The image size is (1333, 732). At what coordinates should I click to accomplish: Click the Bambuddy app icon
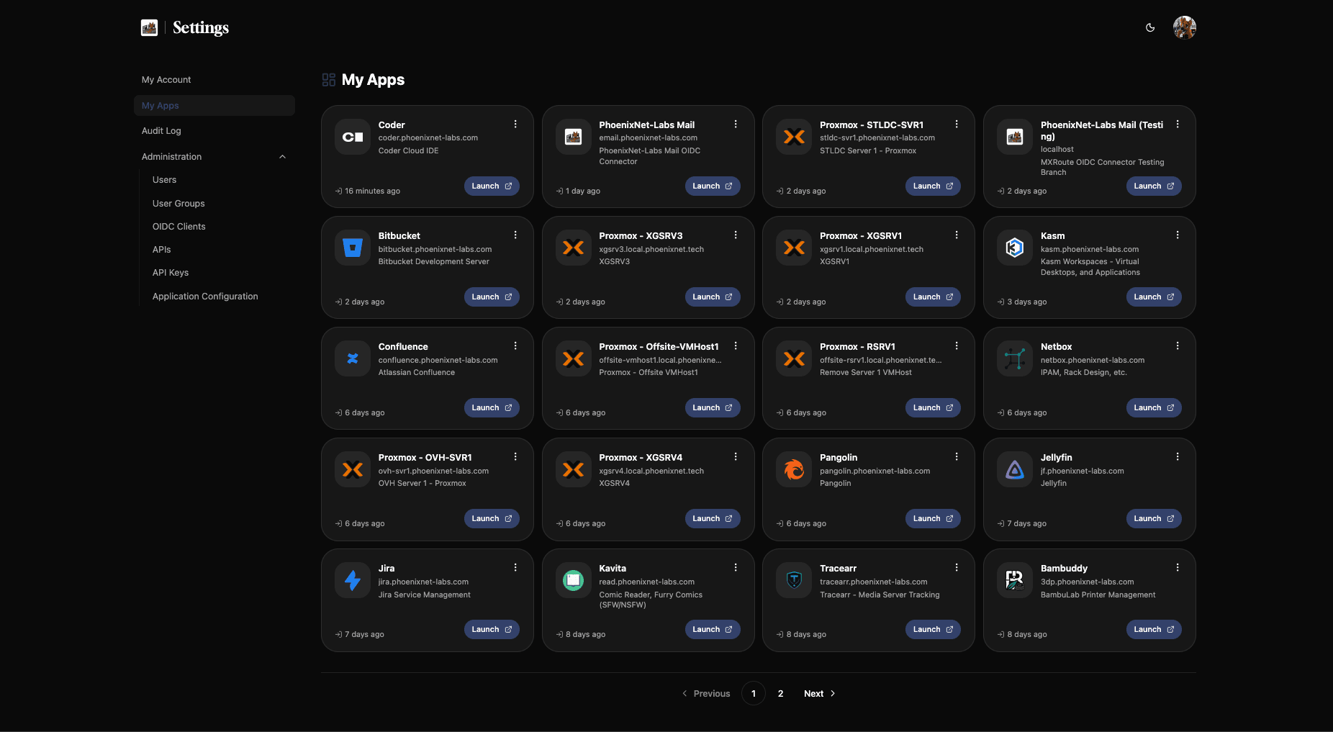coord(1015,580)
